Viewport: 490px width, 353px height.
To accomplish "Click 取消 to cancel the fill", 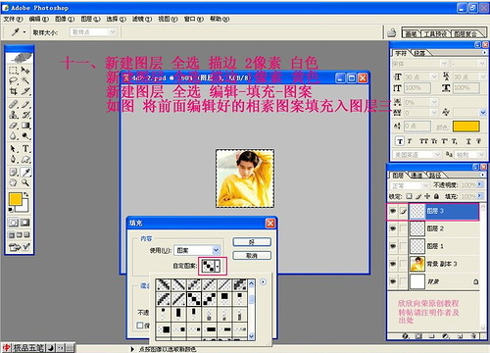I will pyautogui.click(x=252, y=256).
